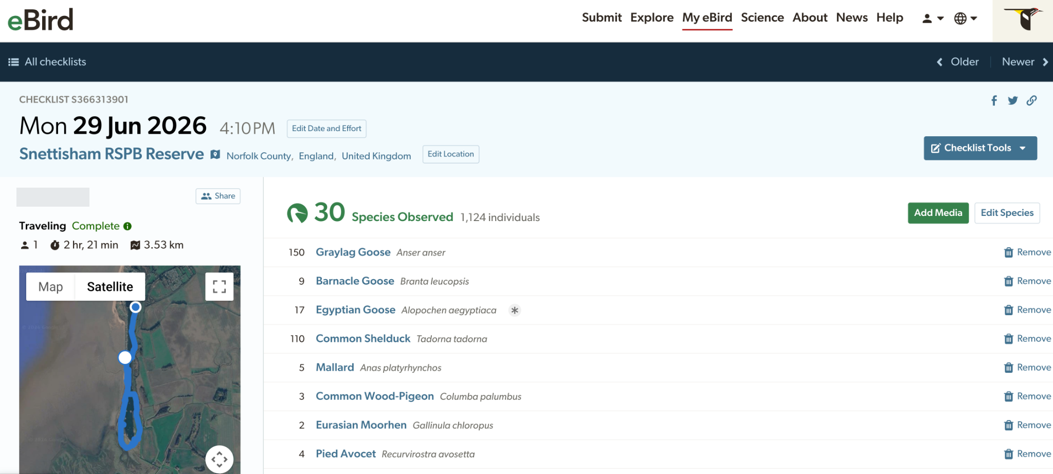Open England region link
Image resolution: width=1053 pixels, height=474 pixels.
[x=316, y=156]
